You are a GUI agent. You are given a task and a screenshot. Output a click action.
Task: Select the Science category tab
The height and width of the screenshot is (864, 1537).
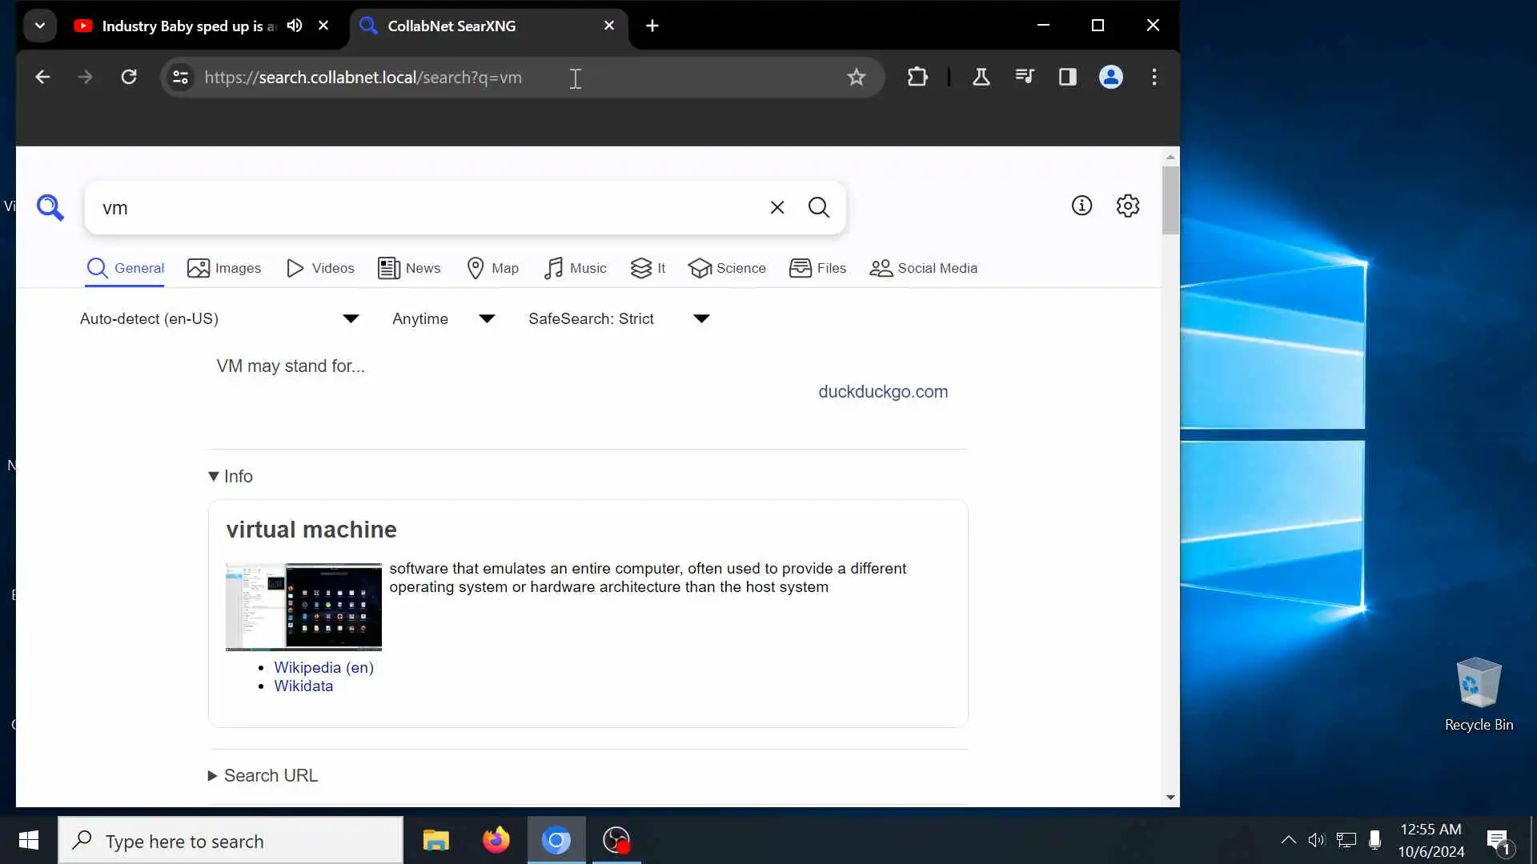click(x=727, y=268)
